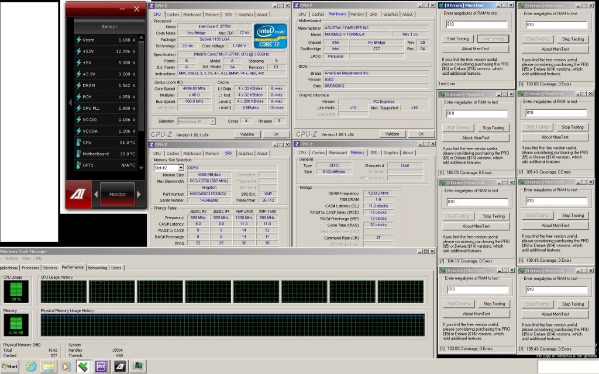Open Internet Explorer from the taskbar
Image resolution: width=599 pixels, height=374 pixels.
coord(31,366)
